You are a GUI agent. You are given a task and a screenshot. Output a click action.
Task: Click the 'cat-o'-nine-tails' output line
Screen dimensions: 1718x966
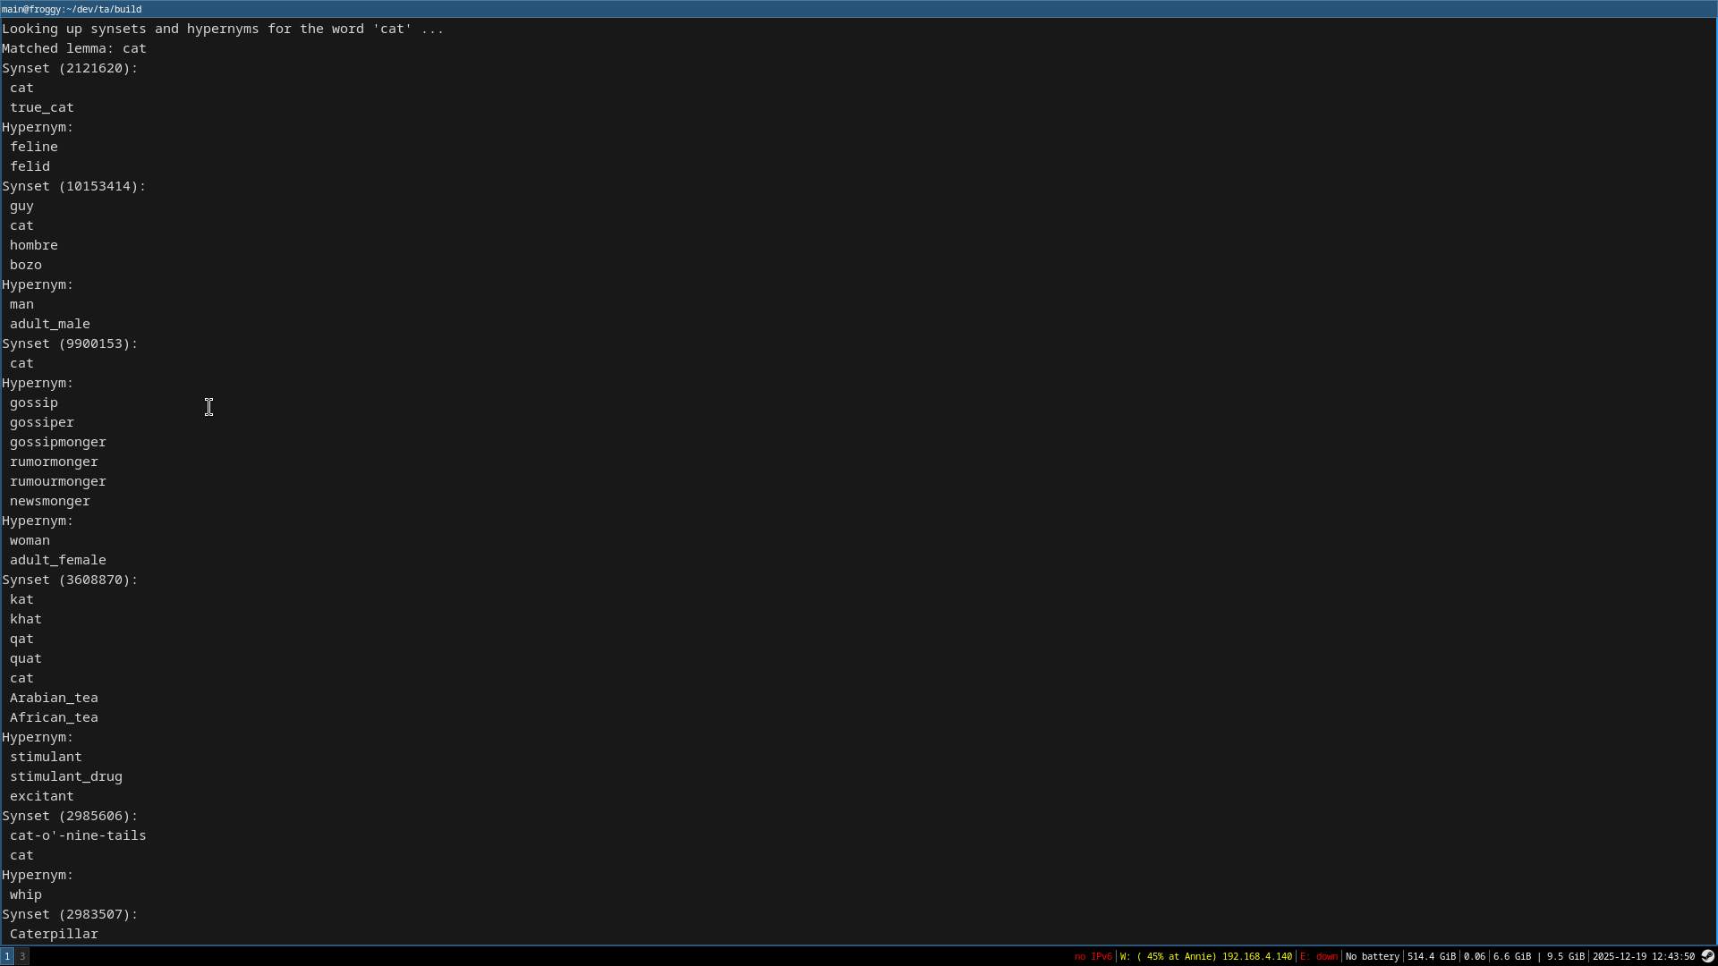[78, 835]
